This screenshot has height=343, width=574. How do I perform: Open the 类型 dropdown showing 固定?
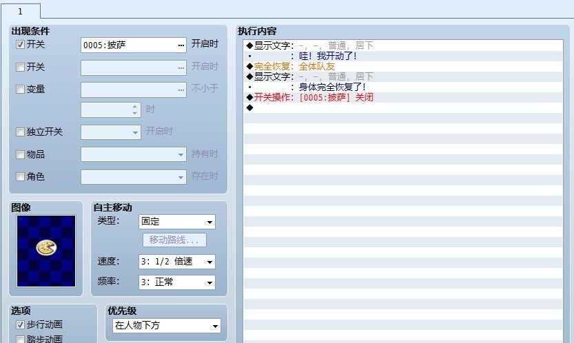(x=177, y=222)
